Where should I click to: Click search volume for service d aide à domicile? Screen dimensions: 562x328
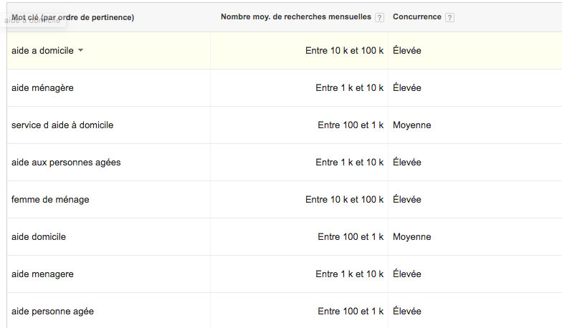click(351, 125)
